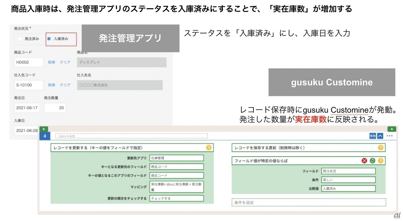Click the レコードを更新する action header
Screen dimensions: 403x221
tap(132, 148)
